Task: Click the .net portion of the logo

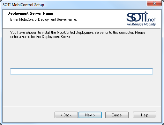Action: click(x=152, y=19)
